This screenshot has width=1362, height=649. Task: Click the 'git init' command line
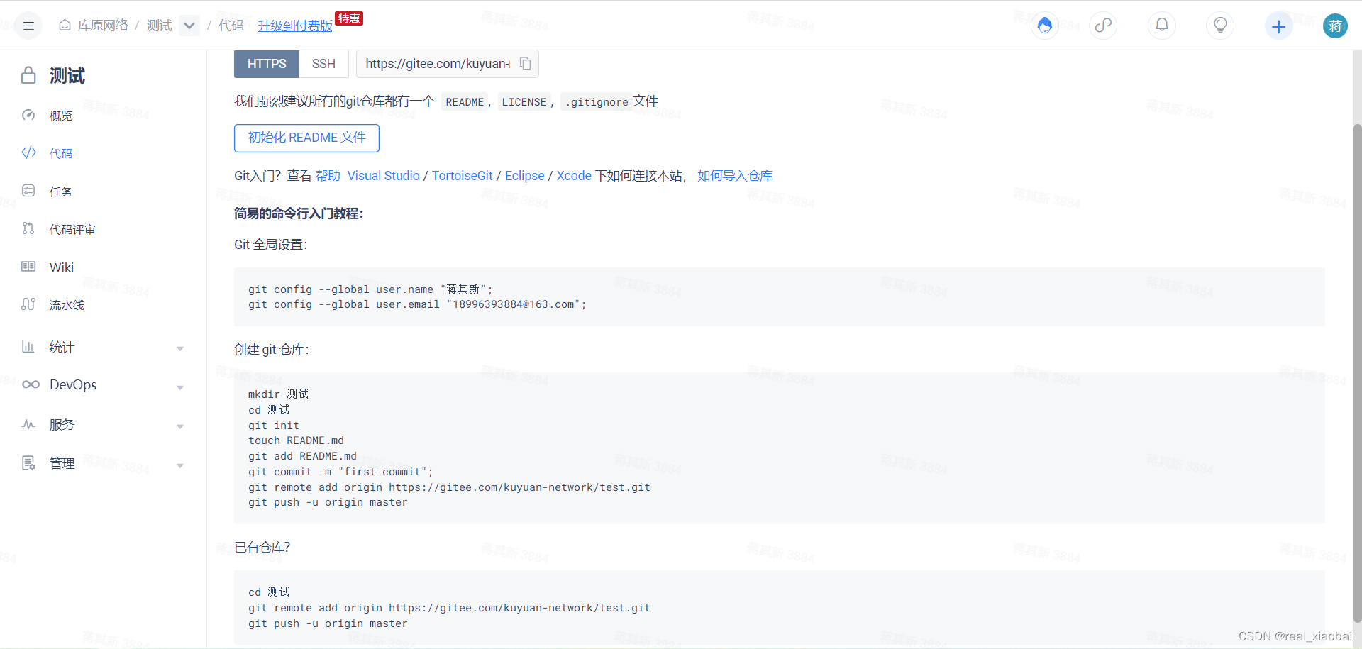274,426
